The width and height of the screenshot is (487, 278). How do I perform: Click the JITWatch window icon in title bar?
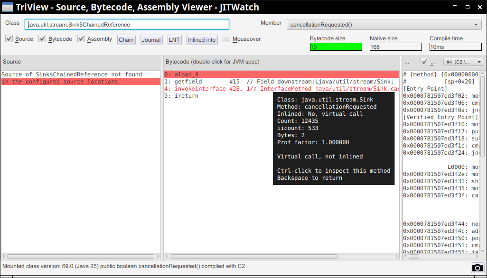point(7,7)
